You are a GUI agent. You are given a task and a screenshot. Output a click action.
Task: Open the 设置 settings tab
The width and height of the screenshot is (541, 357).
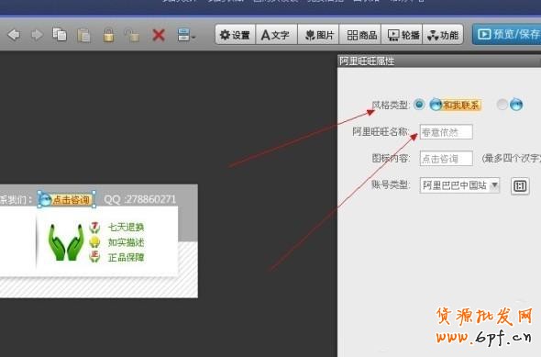[x=235, y=35]
